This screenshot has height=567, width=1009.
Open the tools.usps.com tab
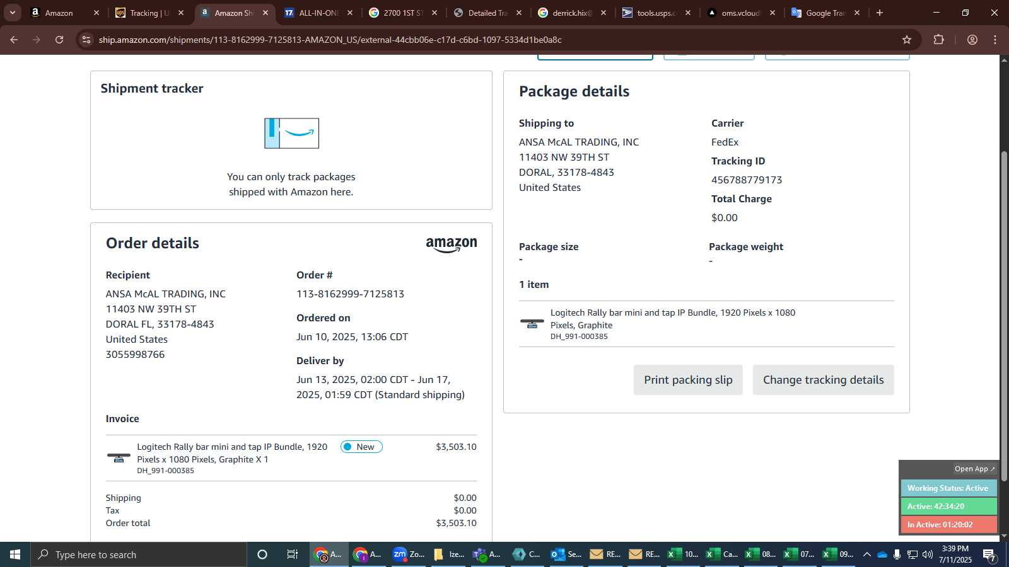656,13
